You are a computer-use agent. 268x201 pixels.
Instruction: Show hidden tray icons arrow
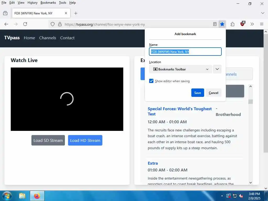tap(222, 196)
